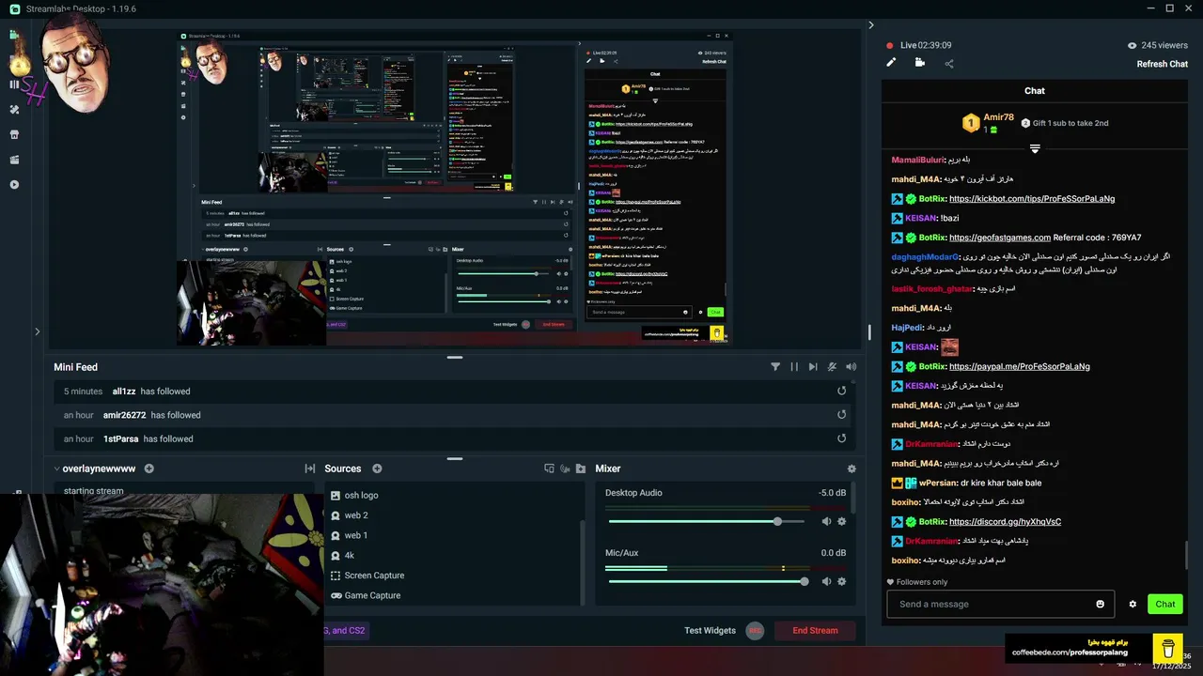Toggle Mini Feed alert muting icon
The image size is (1203, 676).
tap(833, 367)
